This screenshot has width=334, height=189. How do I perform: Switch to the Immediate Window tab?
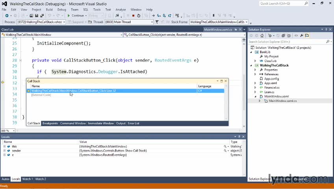(101, 123)
